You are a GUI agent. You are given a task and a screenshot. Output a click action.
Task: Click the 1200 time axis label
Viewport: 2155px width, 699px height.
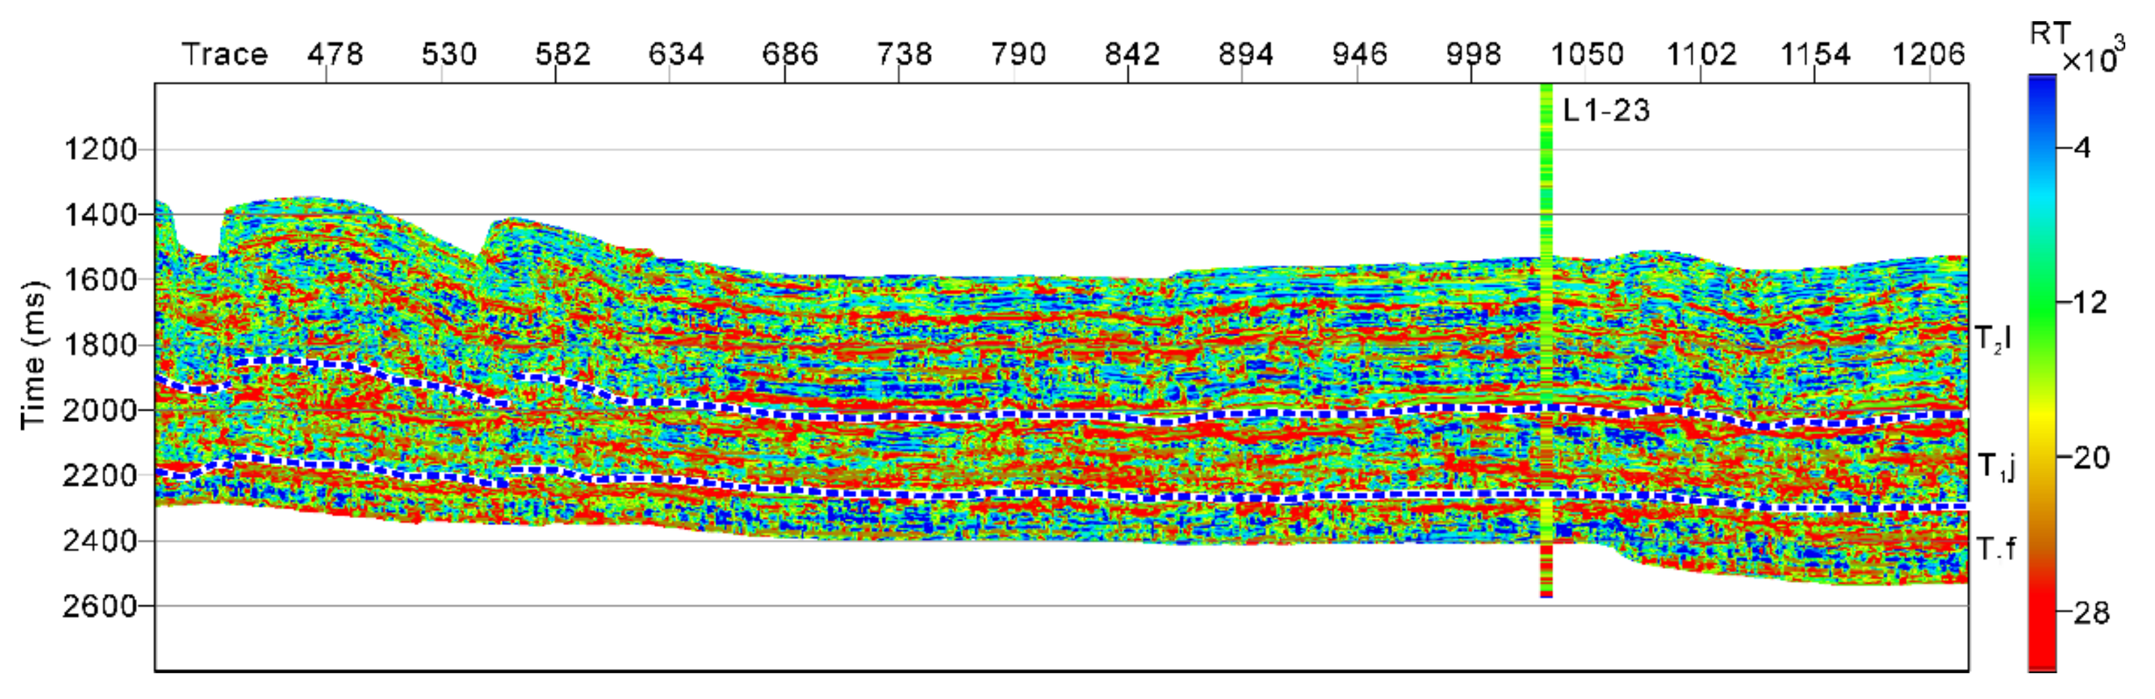coord(100,150)
